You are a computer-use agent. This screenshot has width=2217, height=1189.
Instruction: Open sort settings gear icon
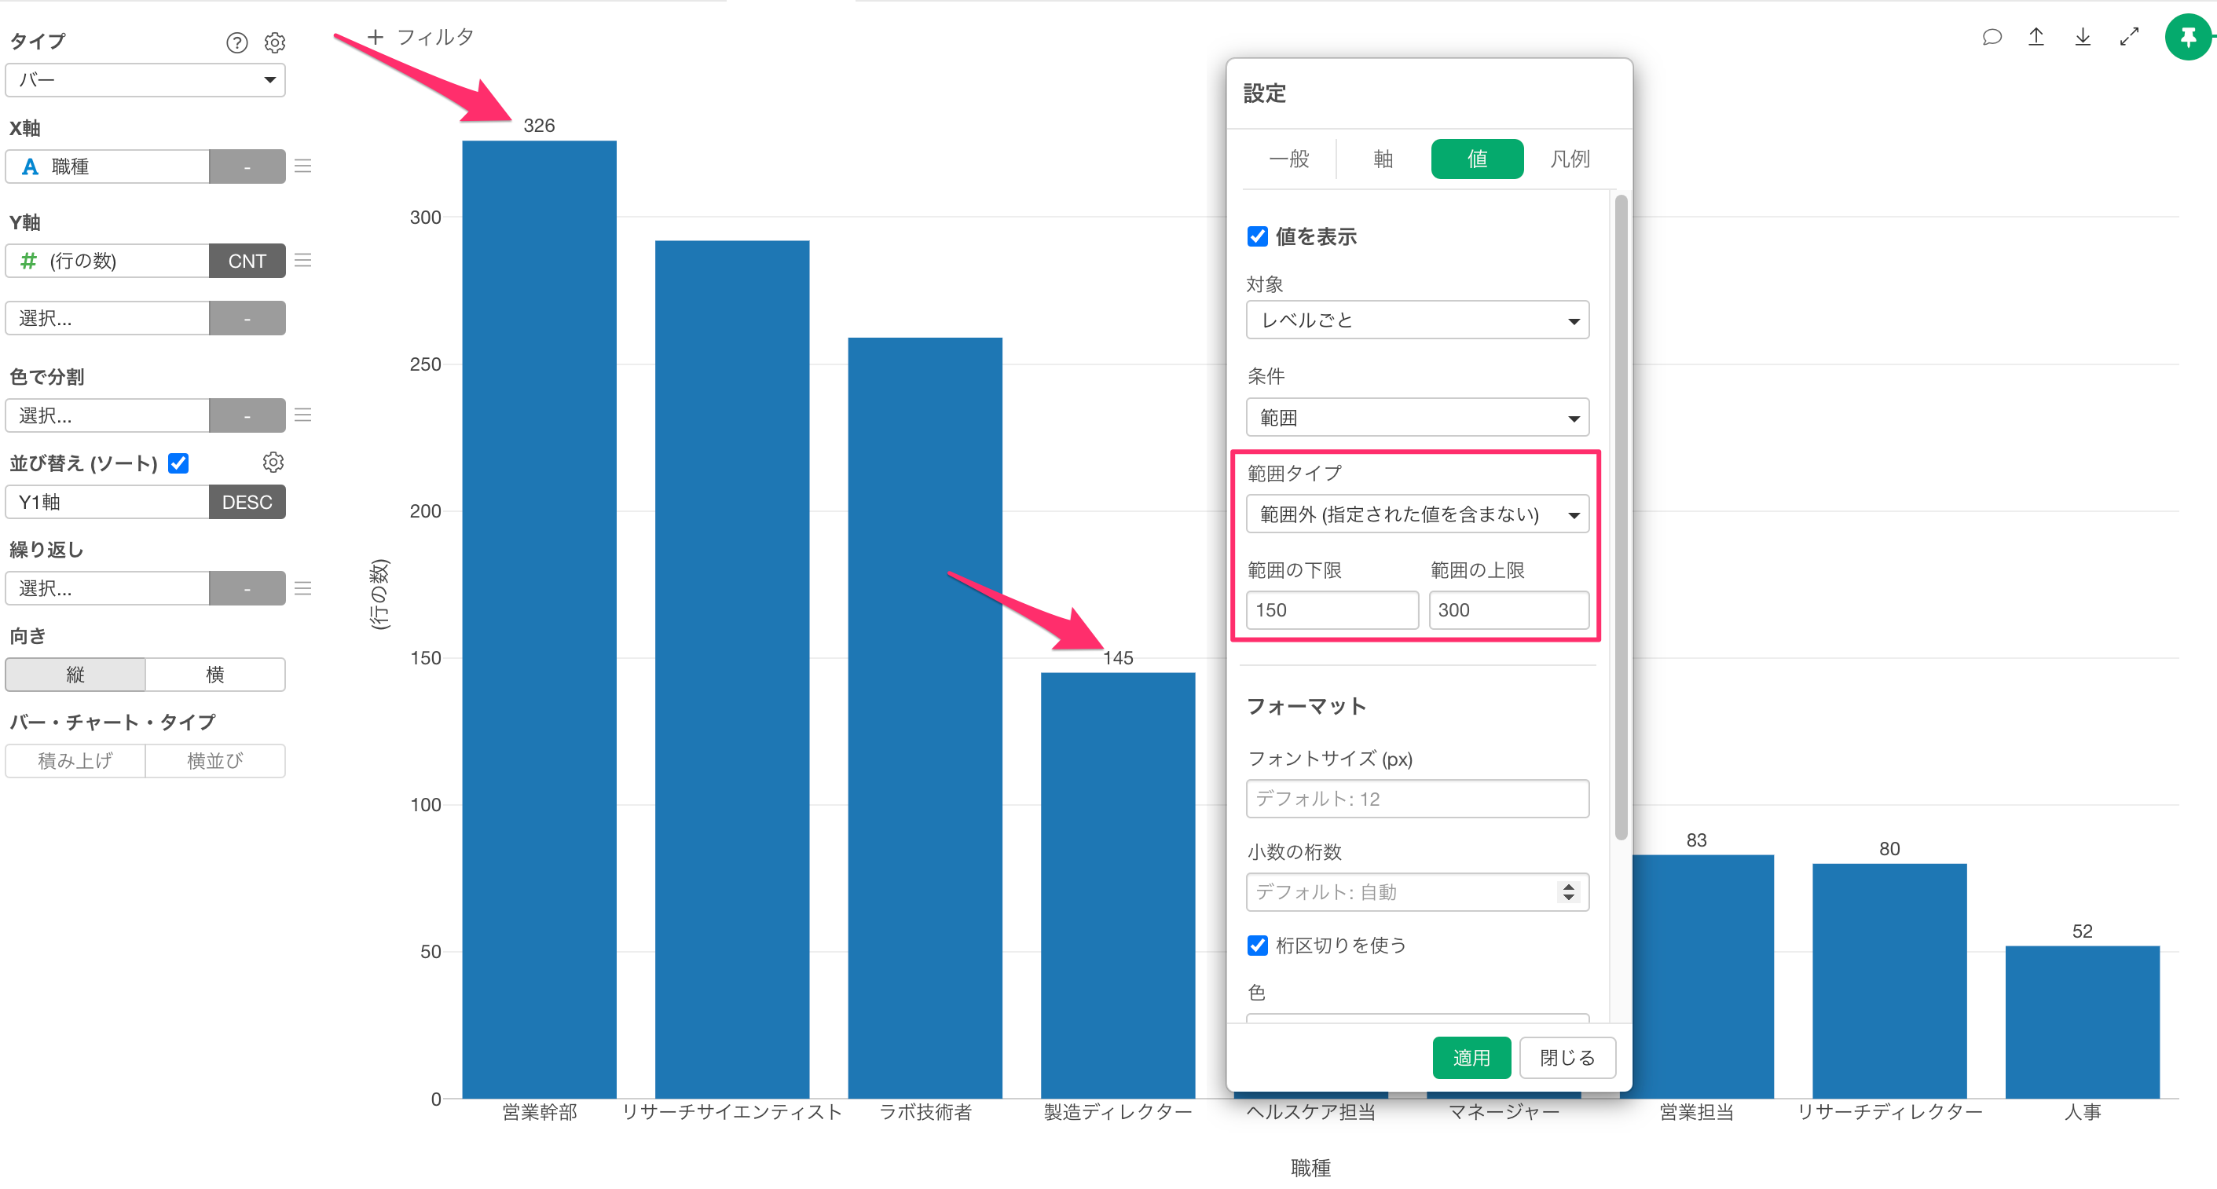pos(273,462)
